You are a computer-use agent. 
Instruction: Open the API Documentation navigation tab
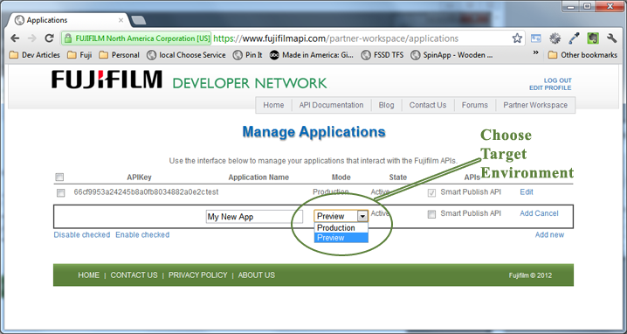click(332, 105)
